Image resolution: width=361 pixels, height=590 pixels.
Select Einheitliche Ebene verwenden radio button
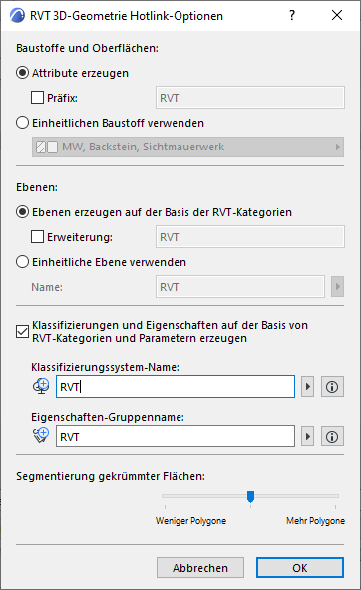pyautogui.click(x=22, y=262)
